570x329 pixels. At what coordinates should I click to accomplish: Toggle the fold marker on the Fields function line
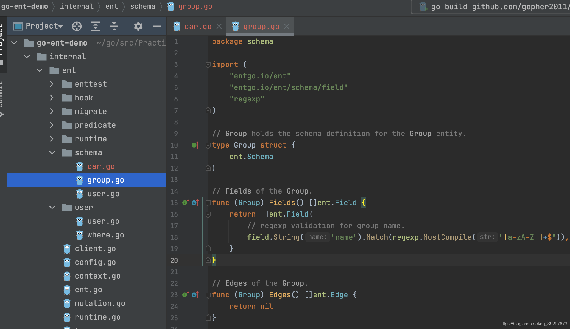coord(208,203)
